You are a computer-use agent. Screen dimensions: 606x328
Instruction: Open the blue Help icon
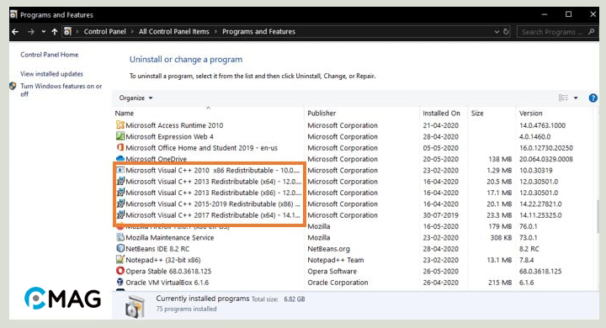(593, 98)
